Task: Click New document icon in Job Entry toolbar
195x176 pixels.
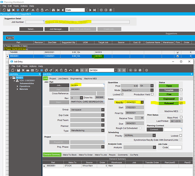Action: click(x=13, y=70)
